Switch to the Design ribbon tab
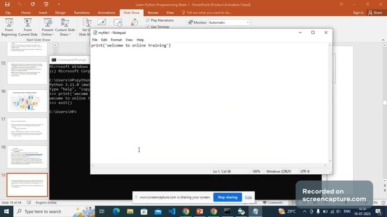The height and width of the screenshot is (217, 387). tap(60, 13)
